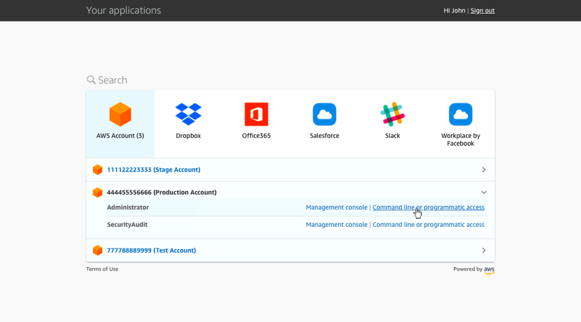Click the search magnifying glass icon
Screen dimensions: 581x322
[91, 80]
